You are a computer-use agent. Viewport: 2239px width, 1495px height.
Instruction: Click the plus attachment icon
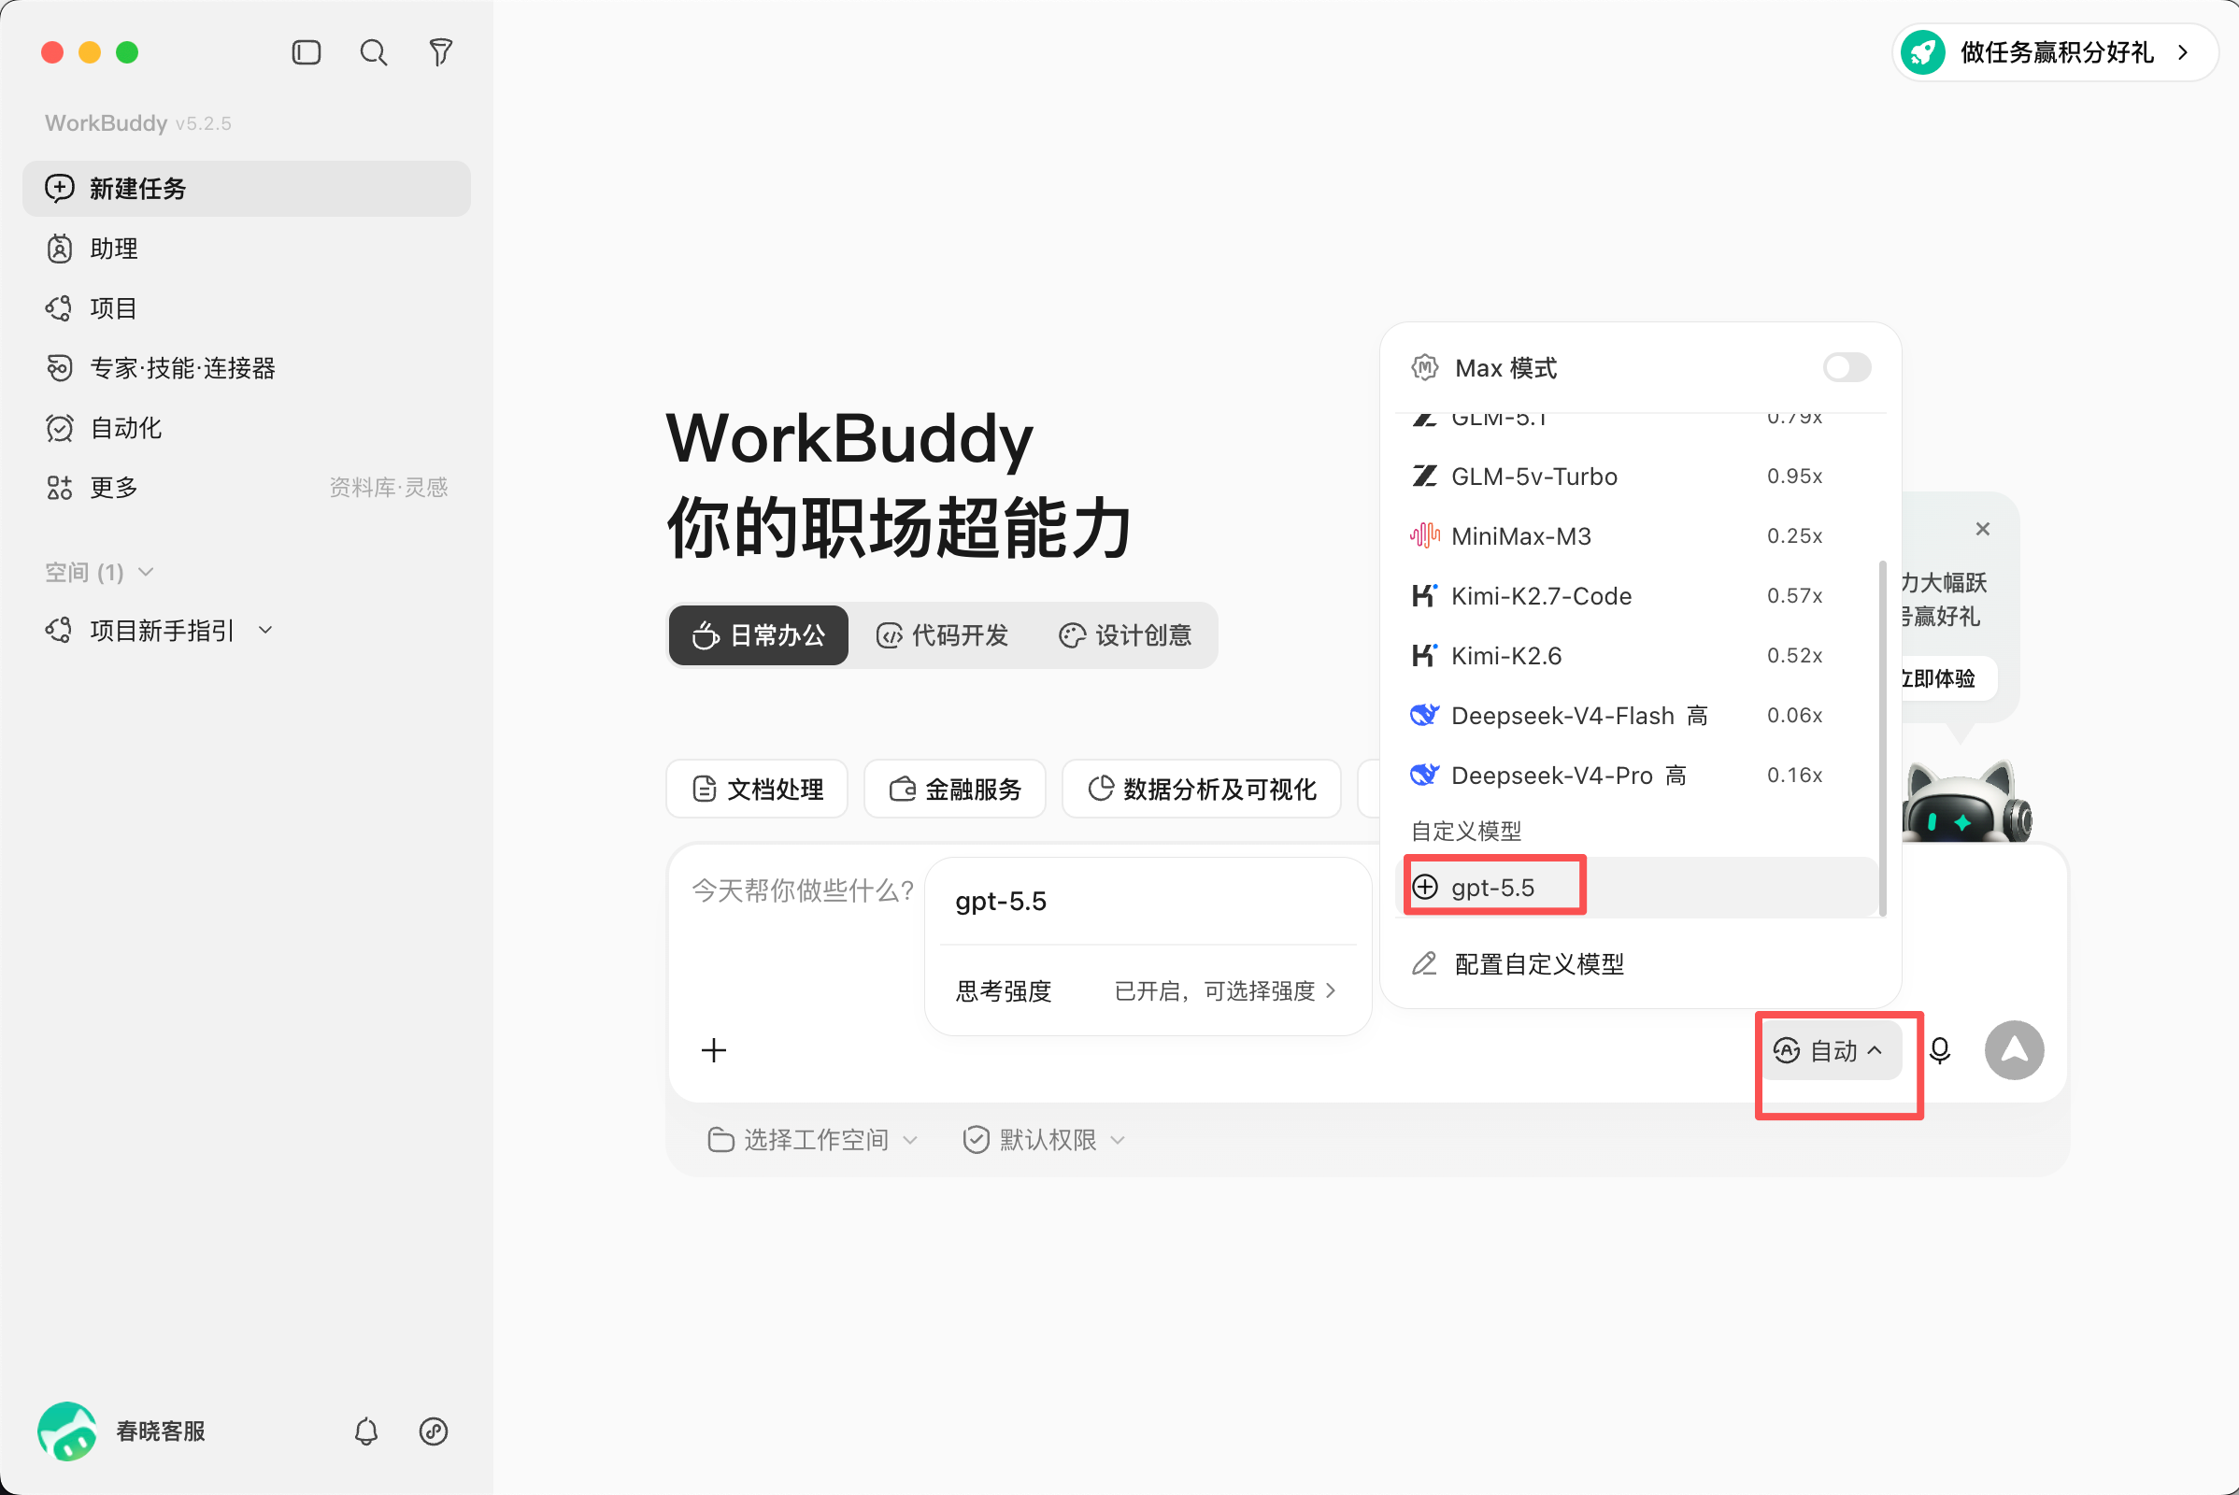(x=714, y=1049)
